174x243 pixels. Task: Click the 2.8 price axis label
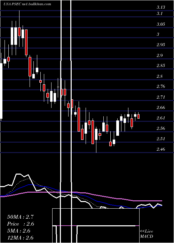(x=159, y=76)
